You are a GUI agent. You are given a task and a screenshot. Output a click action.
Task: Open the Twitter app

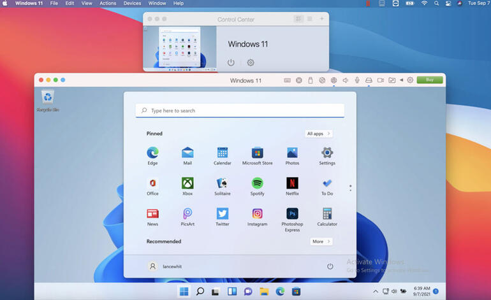(223, 217)
